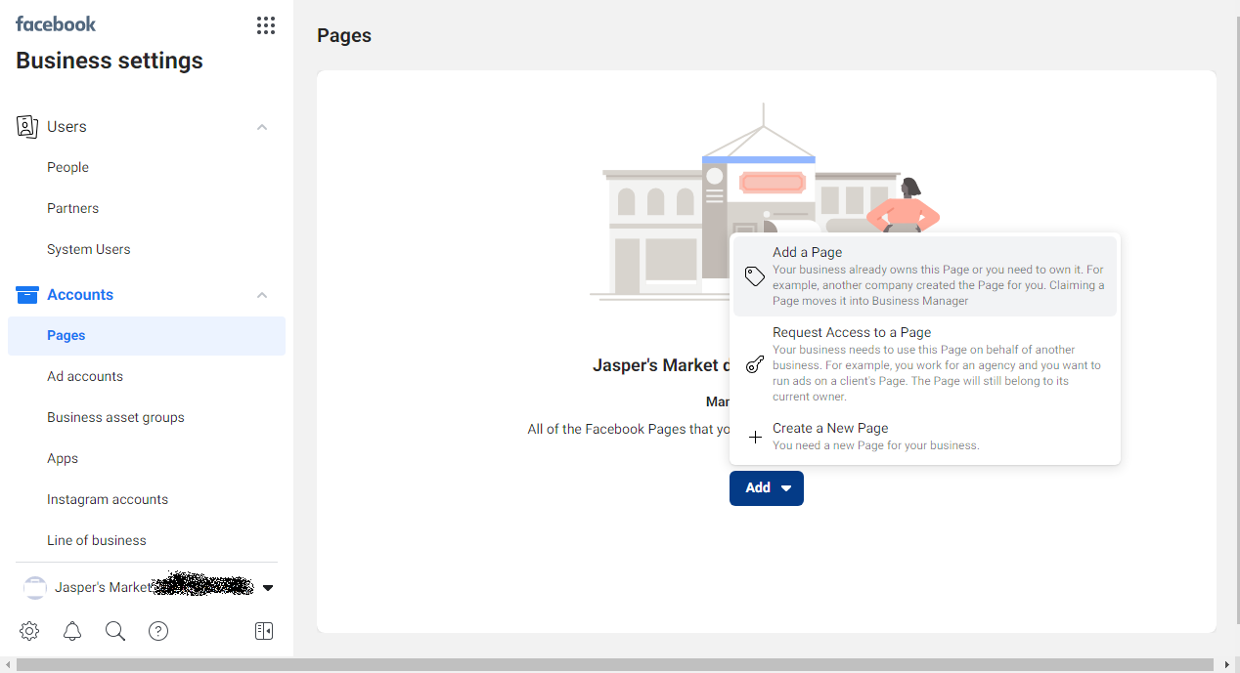The image size is (1240, 673).
Task: Click the Users section icon
Action: coord(27,127)
